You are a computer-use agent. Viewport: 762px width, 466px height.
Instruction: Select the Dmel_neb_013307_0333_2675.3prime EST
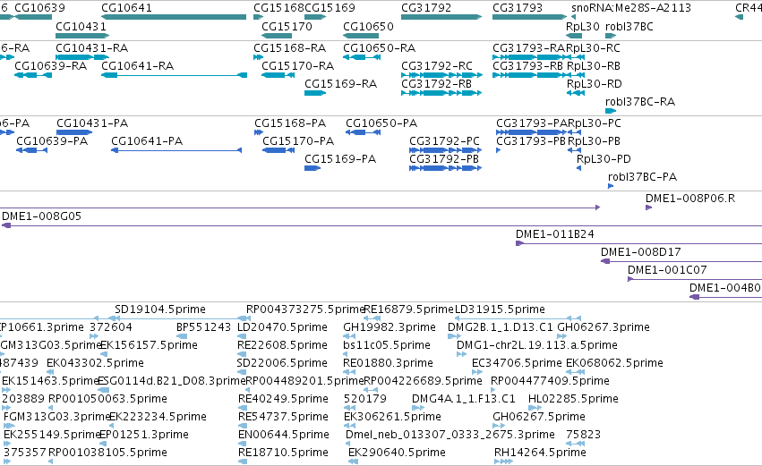point(450,436)
